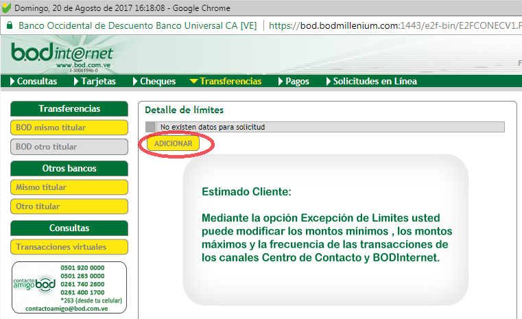The image size is (522, 319).
Task: Click the address bar URL
Action: pos(395,25)
